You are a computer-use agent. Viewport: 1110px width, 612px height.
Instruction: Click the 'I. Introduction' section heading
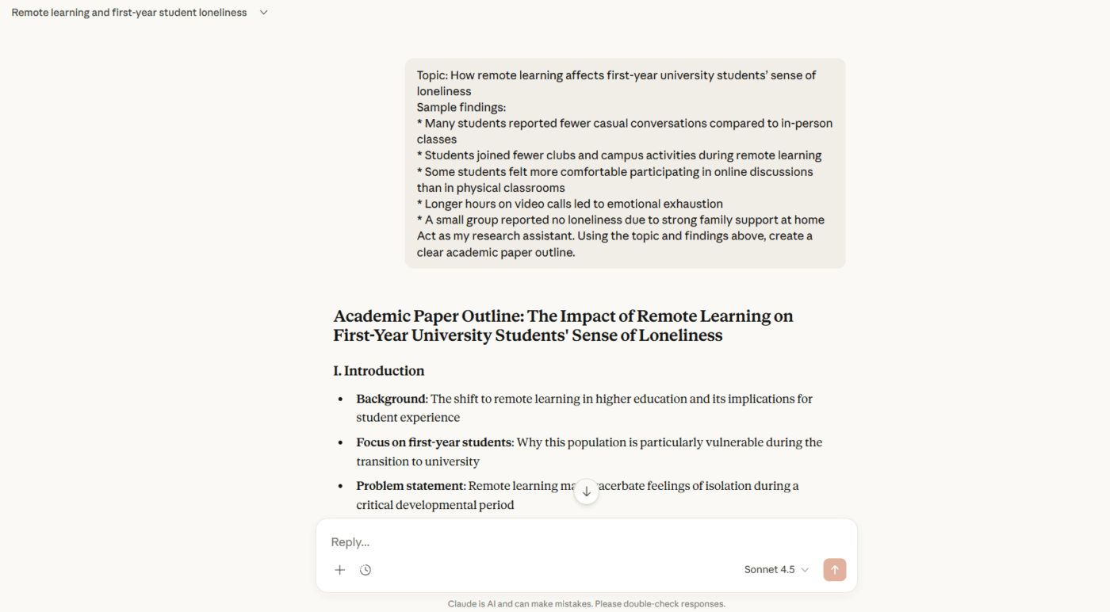coord(378,370)
